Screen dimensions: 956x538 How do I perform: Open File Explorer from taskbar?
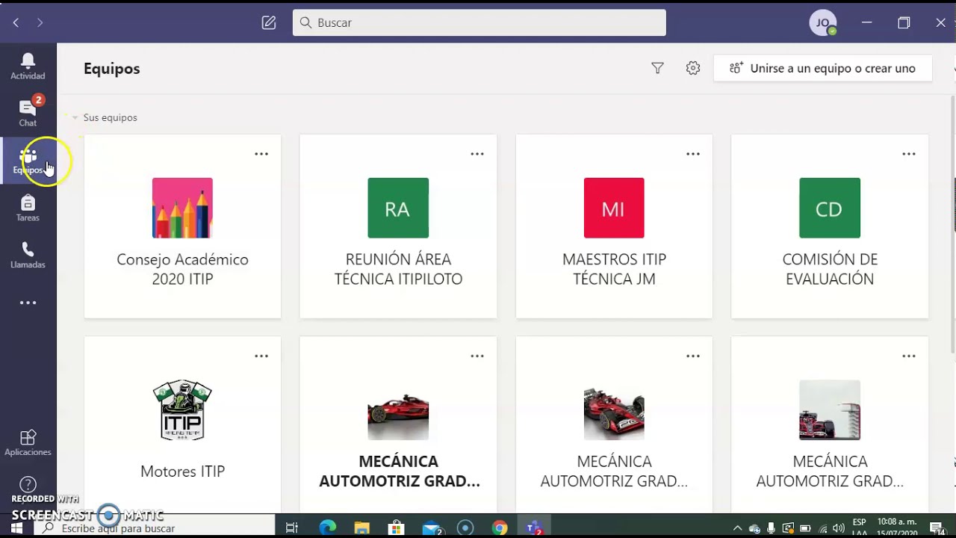pyautogui.click(x=361, y=528)
